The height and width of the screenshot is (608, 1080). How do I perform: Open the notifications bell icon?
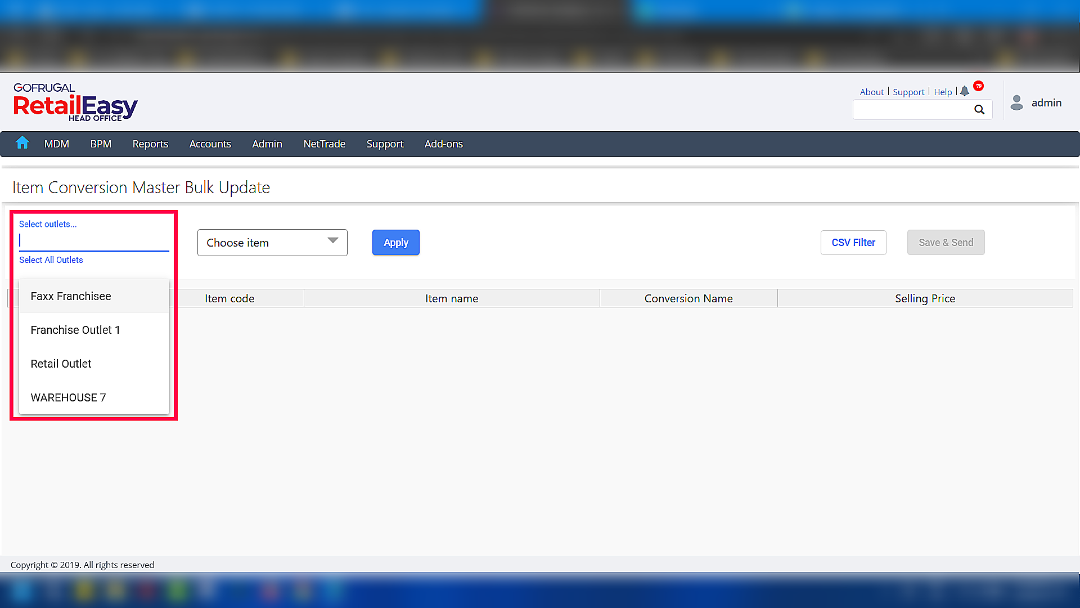965,91
